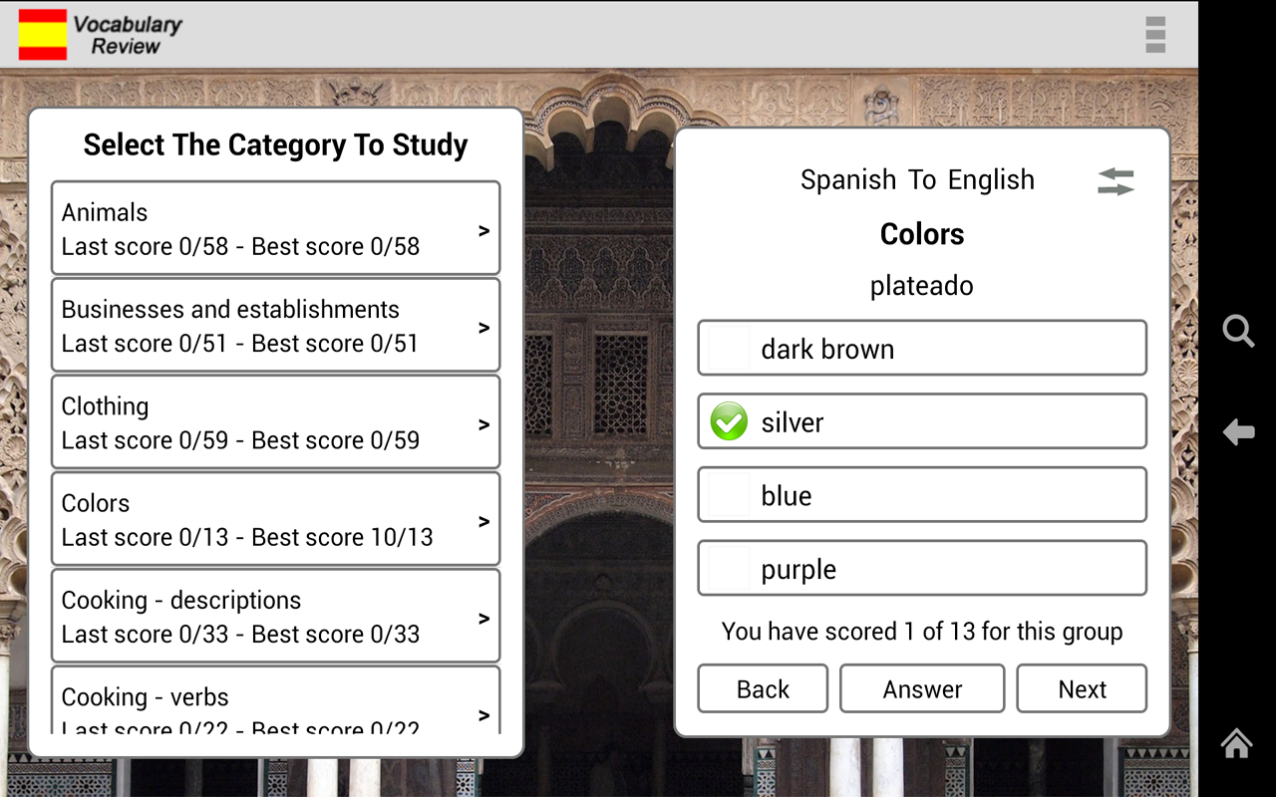Tap the swap arrows to reverse translation direction
This screenshot has height=797, width=1276.
[x=1115, y=181]
